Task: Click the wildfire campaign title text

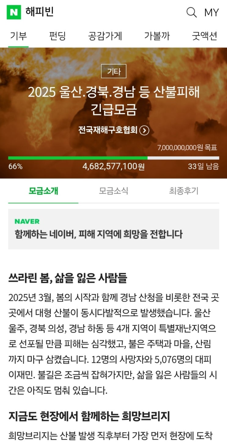Action: (114, 101)
